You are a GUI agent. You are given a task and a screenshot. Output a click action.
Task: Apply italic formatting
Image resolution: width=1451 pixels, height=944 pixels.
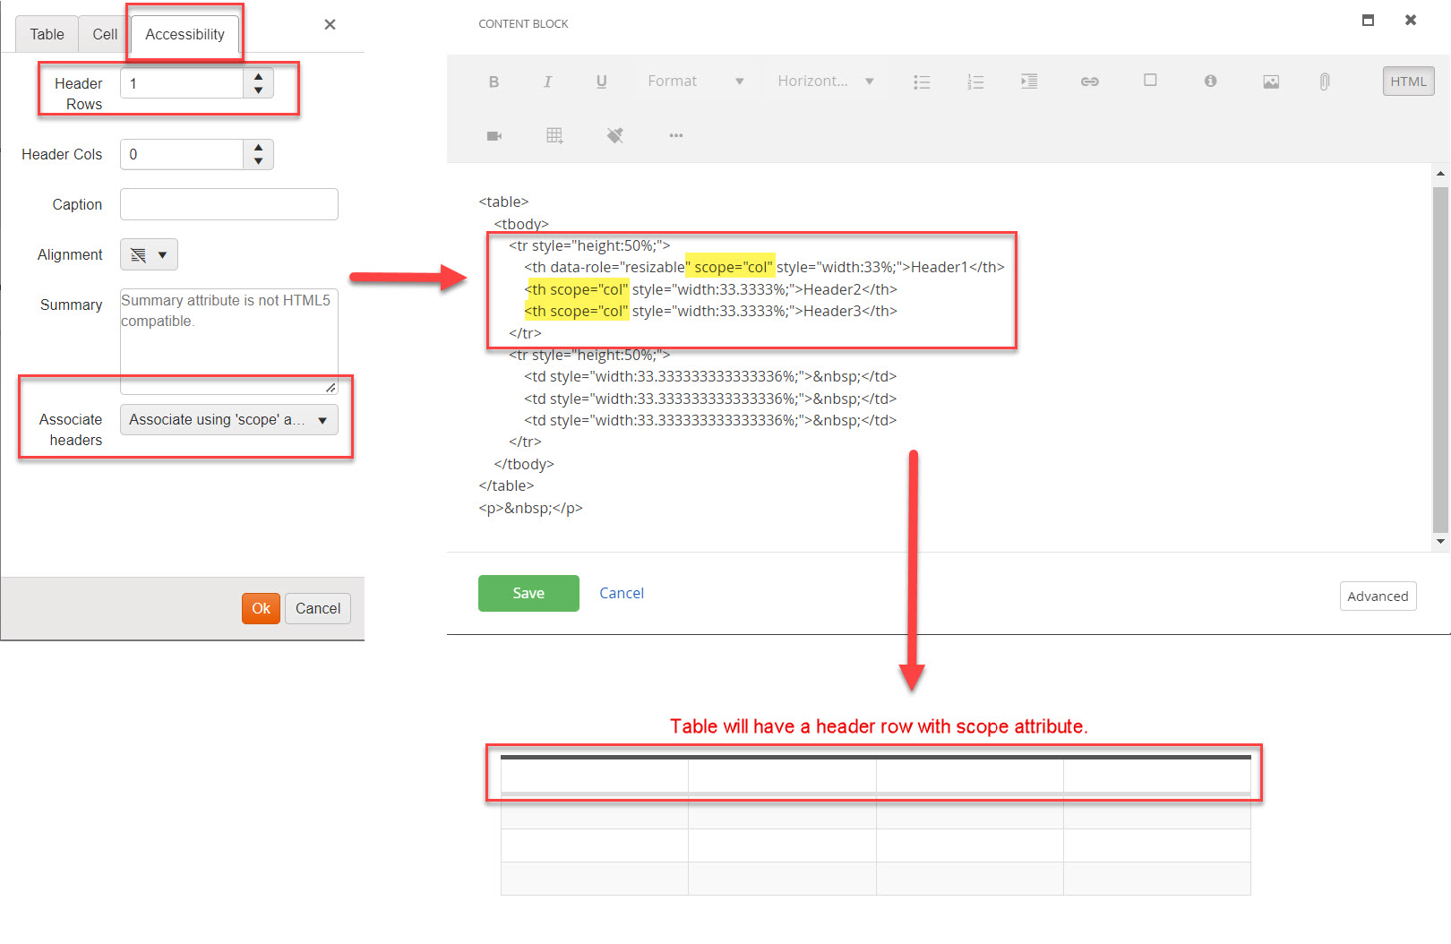coord(547,81)
